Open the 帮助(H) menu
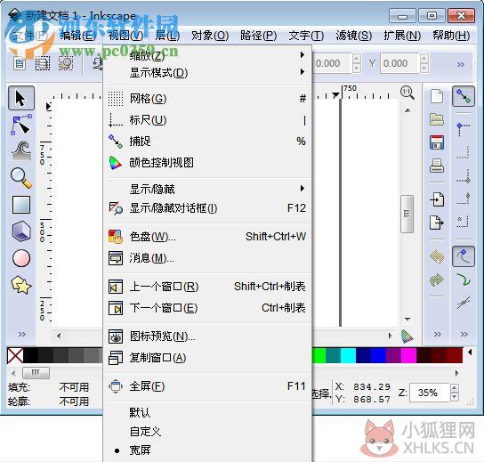484x462 pixels. tap(451, 36)
